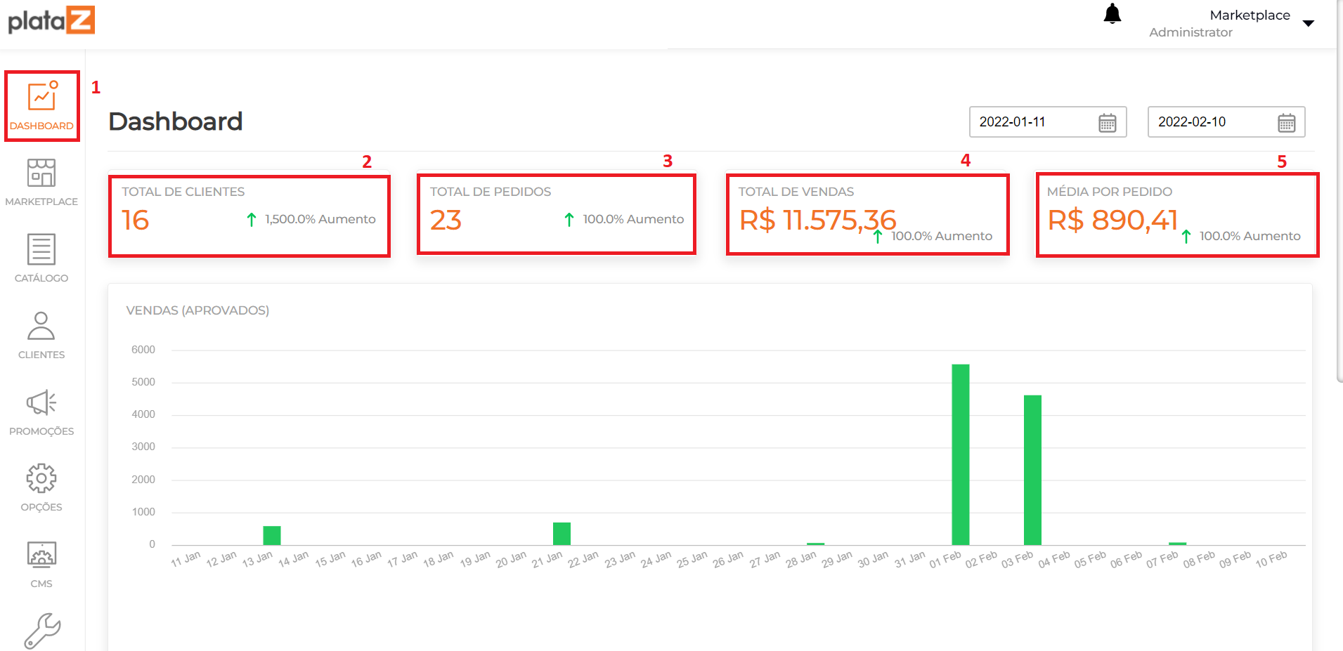Click the tallest bar for 01 Feb
Screen dimensions: 1343x651
tap(960, 454)
